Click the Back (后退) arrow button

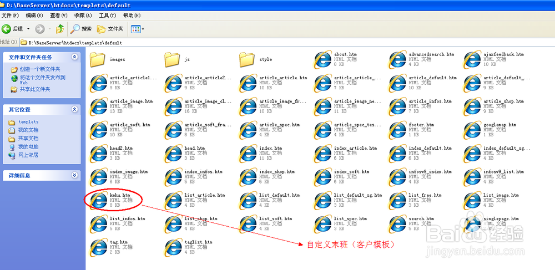6,29
